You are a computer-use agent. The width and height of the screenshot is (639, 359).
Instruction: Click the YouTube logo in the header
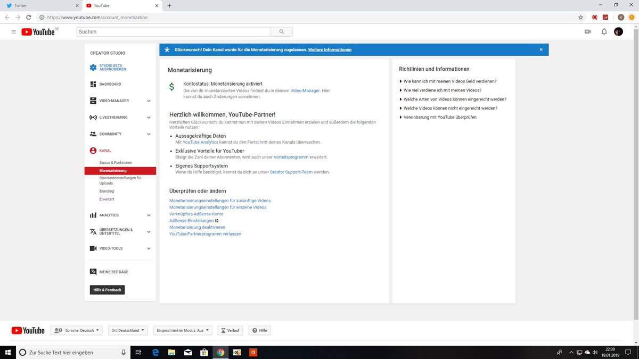(38, 32)
